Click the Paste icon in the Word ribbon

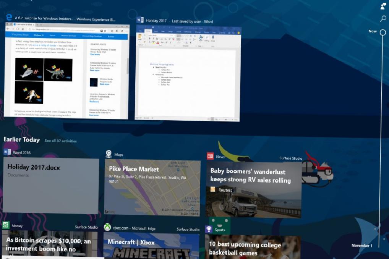click(x=140, y=37)
